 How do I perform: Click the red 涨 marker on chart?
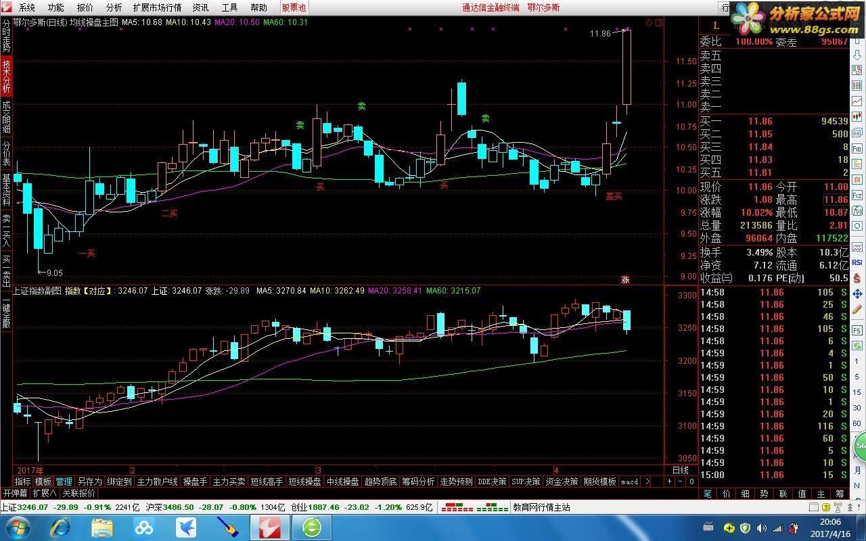click(625, 279)
